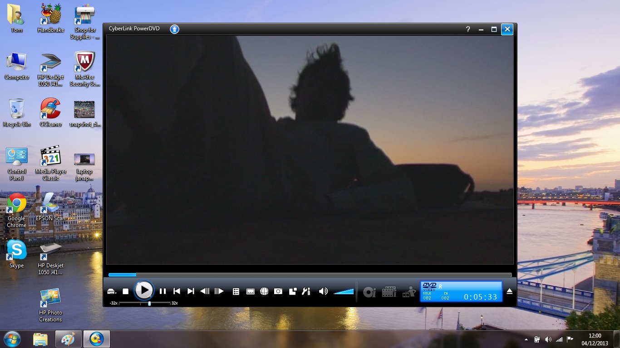Open the power status tray icon

537,339
